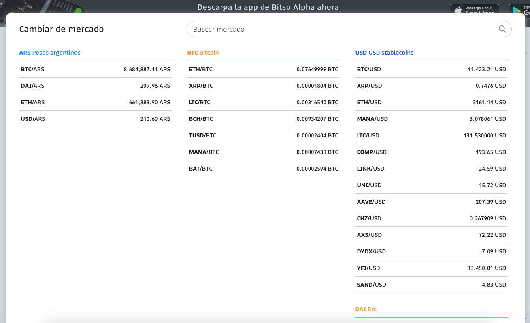Choose the XRP/BTC market
This screenshot has height=323, width=530.
coord(263,86)
